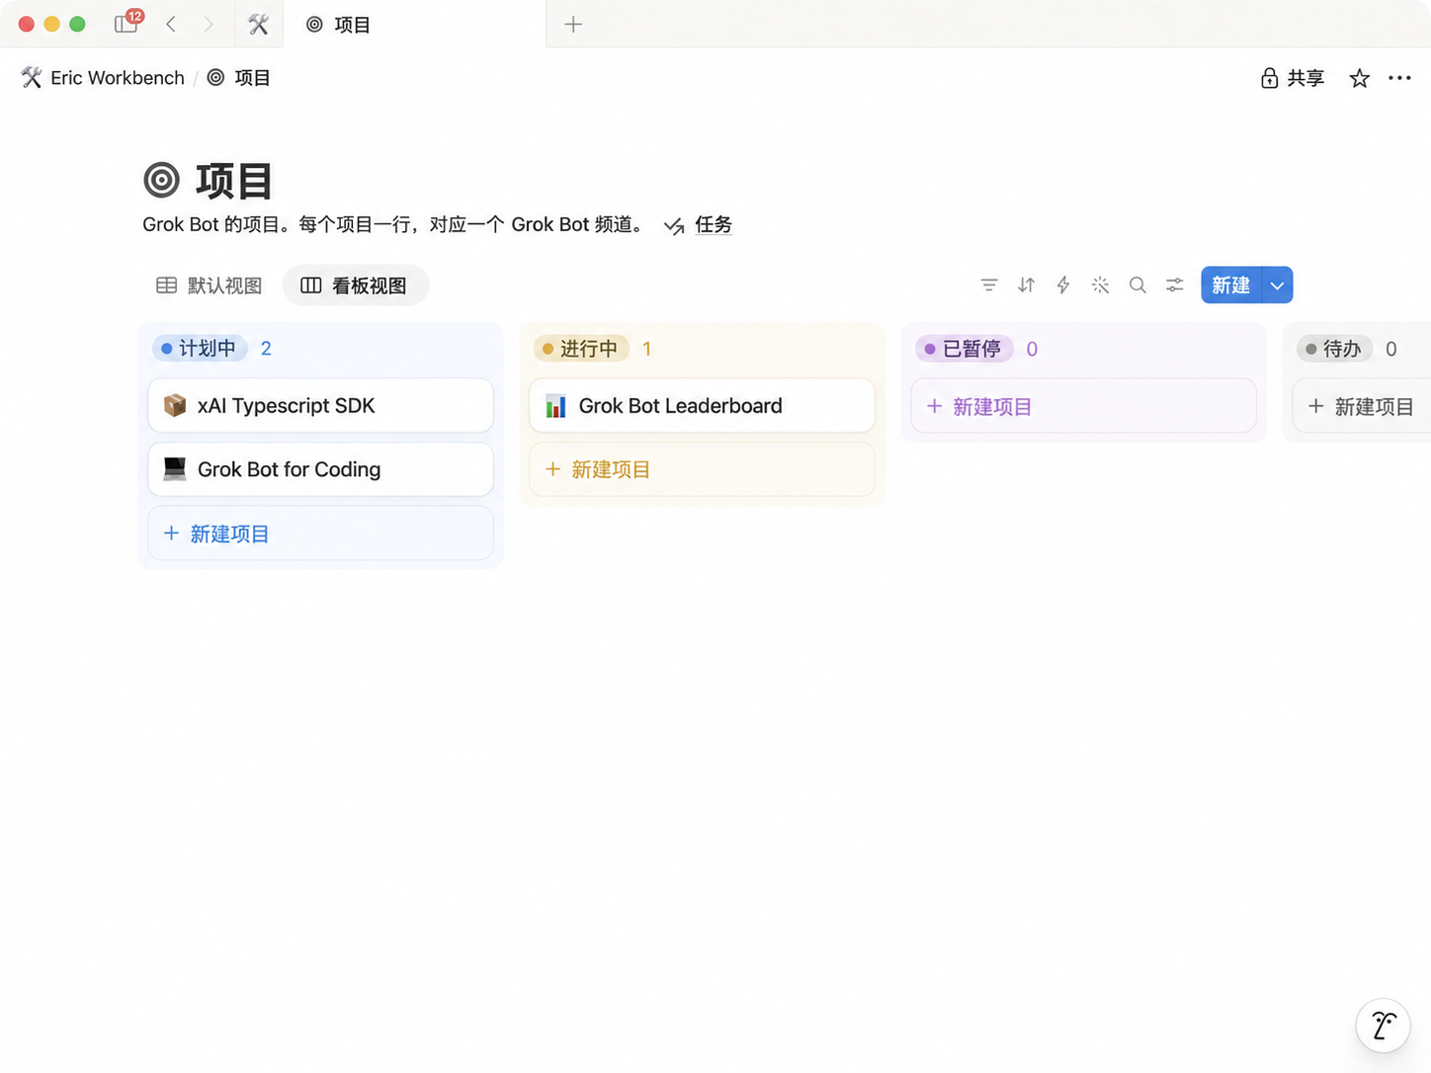Screen dimensions: 1431x1073
Task: Toggle the sidebar icon with the 12 badge
Action: tap(127, 23)
